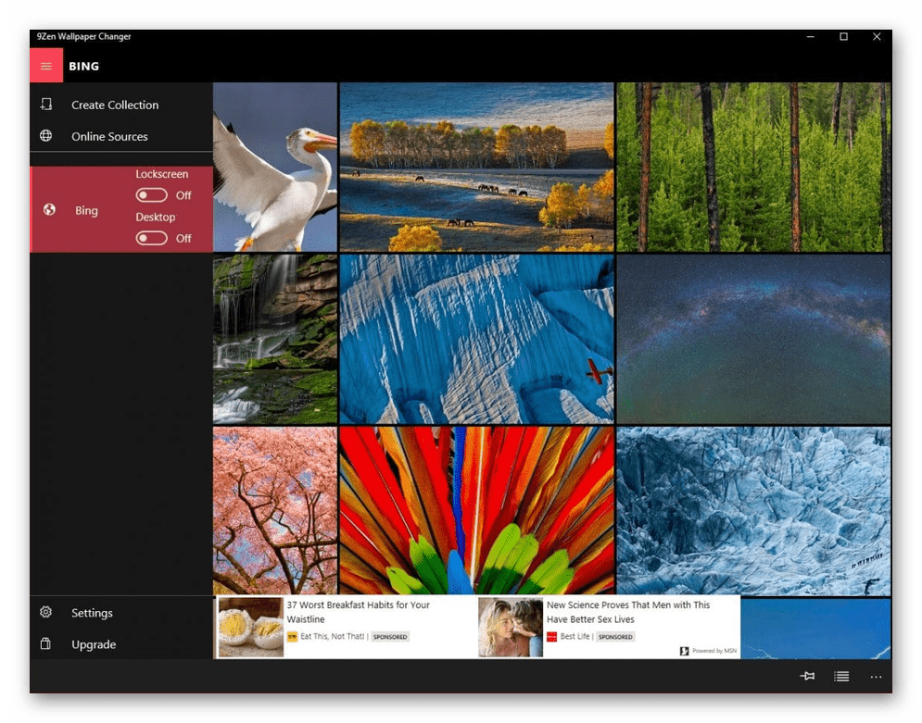Click the Bing source globe icon
Screen dimensions: 922x723
(50, 210)
